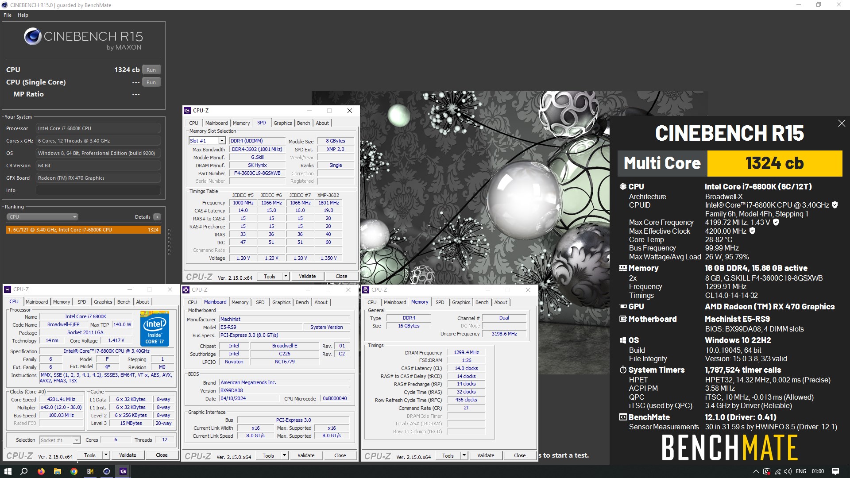
Task: Click verified shield beside Max Core Frequency
Action: [x=776, y=222]
